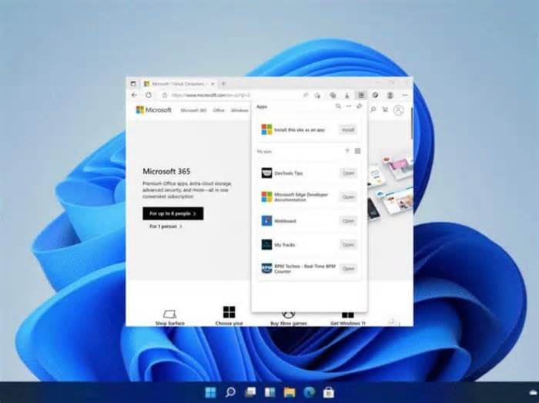Open Microsoft Store from the taskbar
The width and height of the screenshot is (539, 403).
pyautogui.click(x=329, y=392)
